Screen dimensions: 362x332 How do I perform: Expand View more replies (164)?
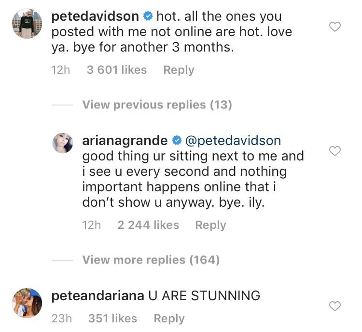pyautogui.click(x=151, y=260)
